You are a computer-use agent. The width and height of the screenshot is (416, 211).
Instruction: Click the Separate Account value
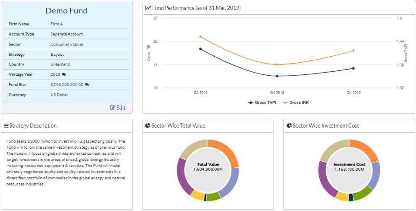tap(67, 34)
